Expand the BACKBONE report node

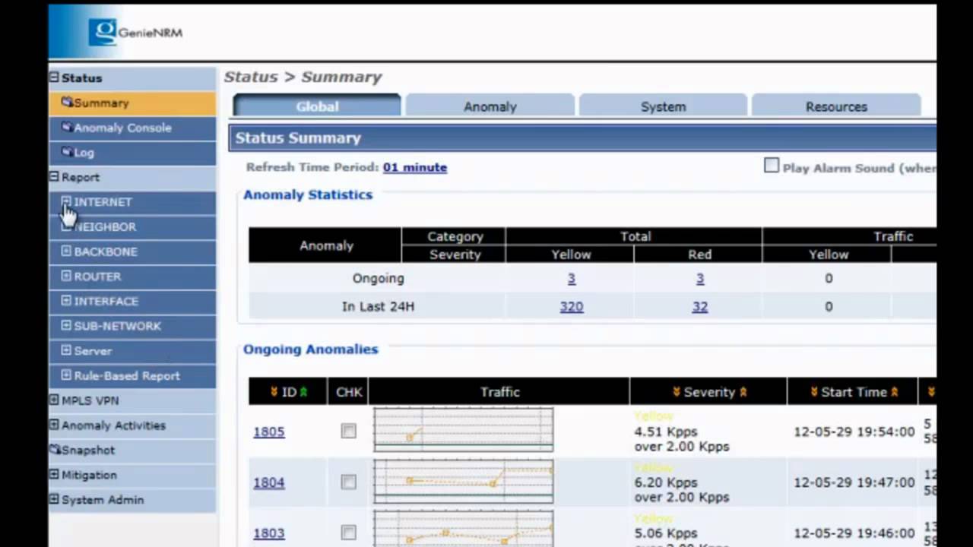[66, 251]
